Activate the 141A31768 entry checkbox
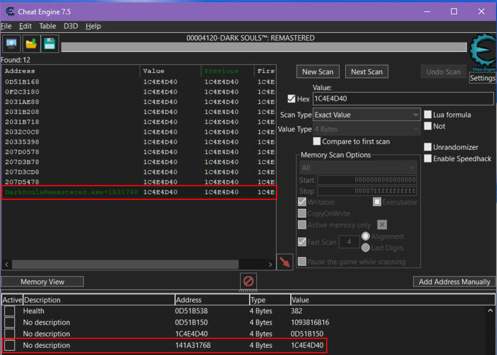The width and height of the screenshot is (497, 355). 10,345
